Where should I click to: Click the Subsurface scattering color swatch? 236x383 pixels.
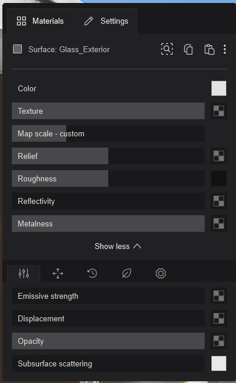219,363
